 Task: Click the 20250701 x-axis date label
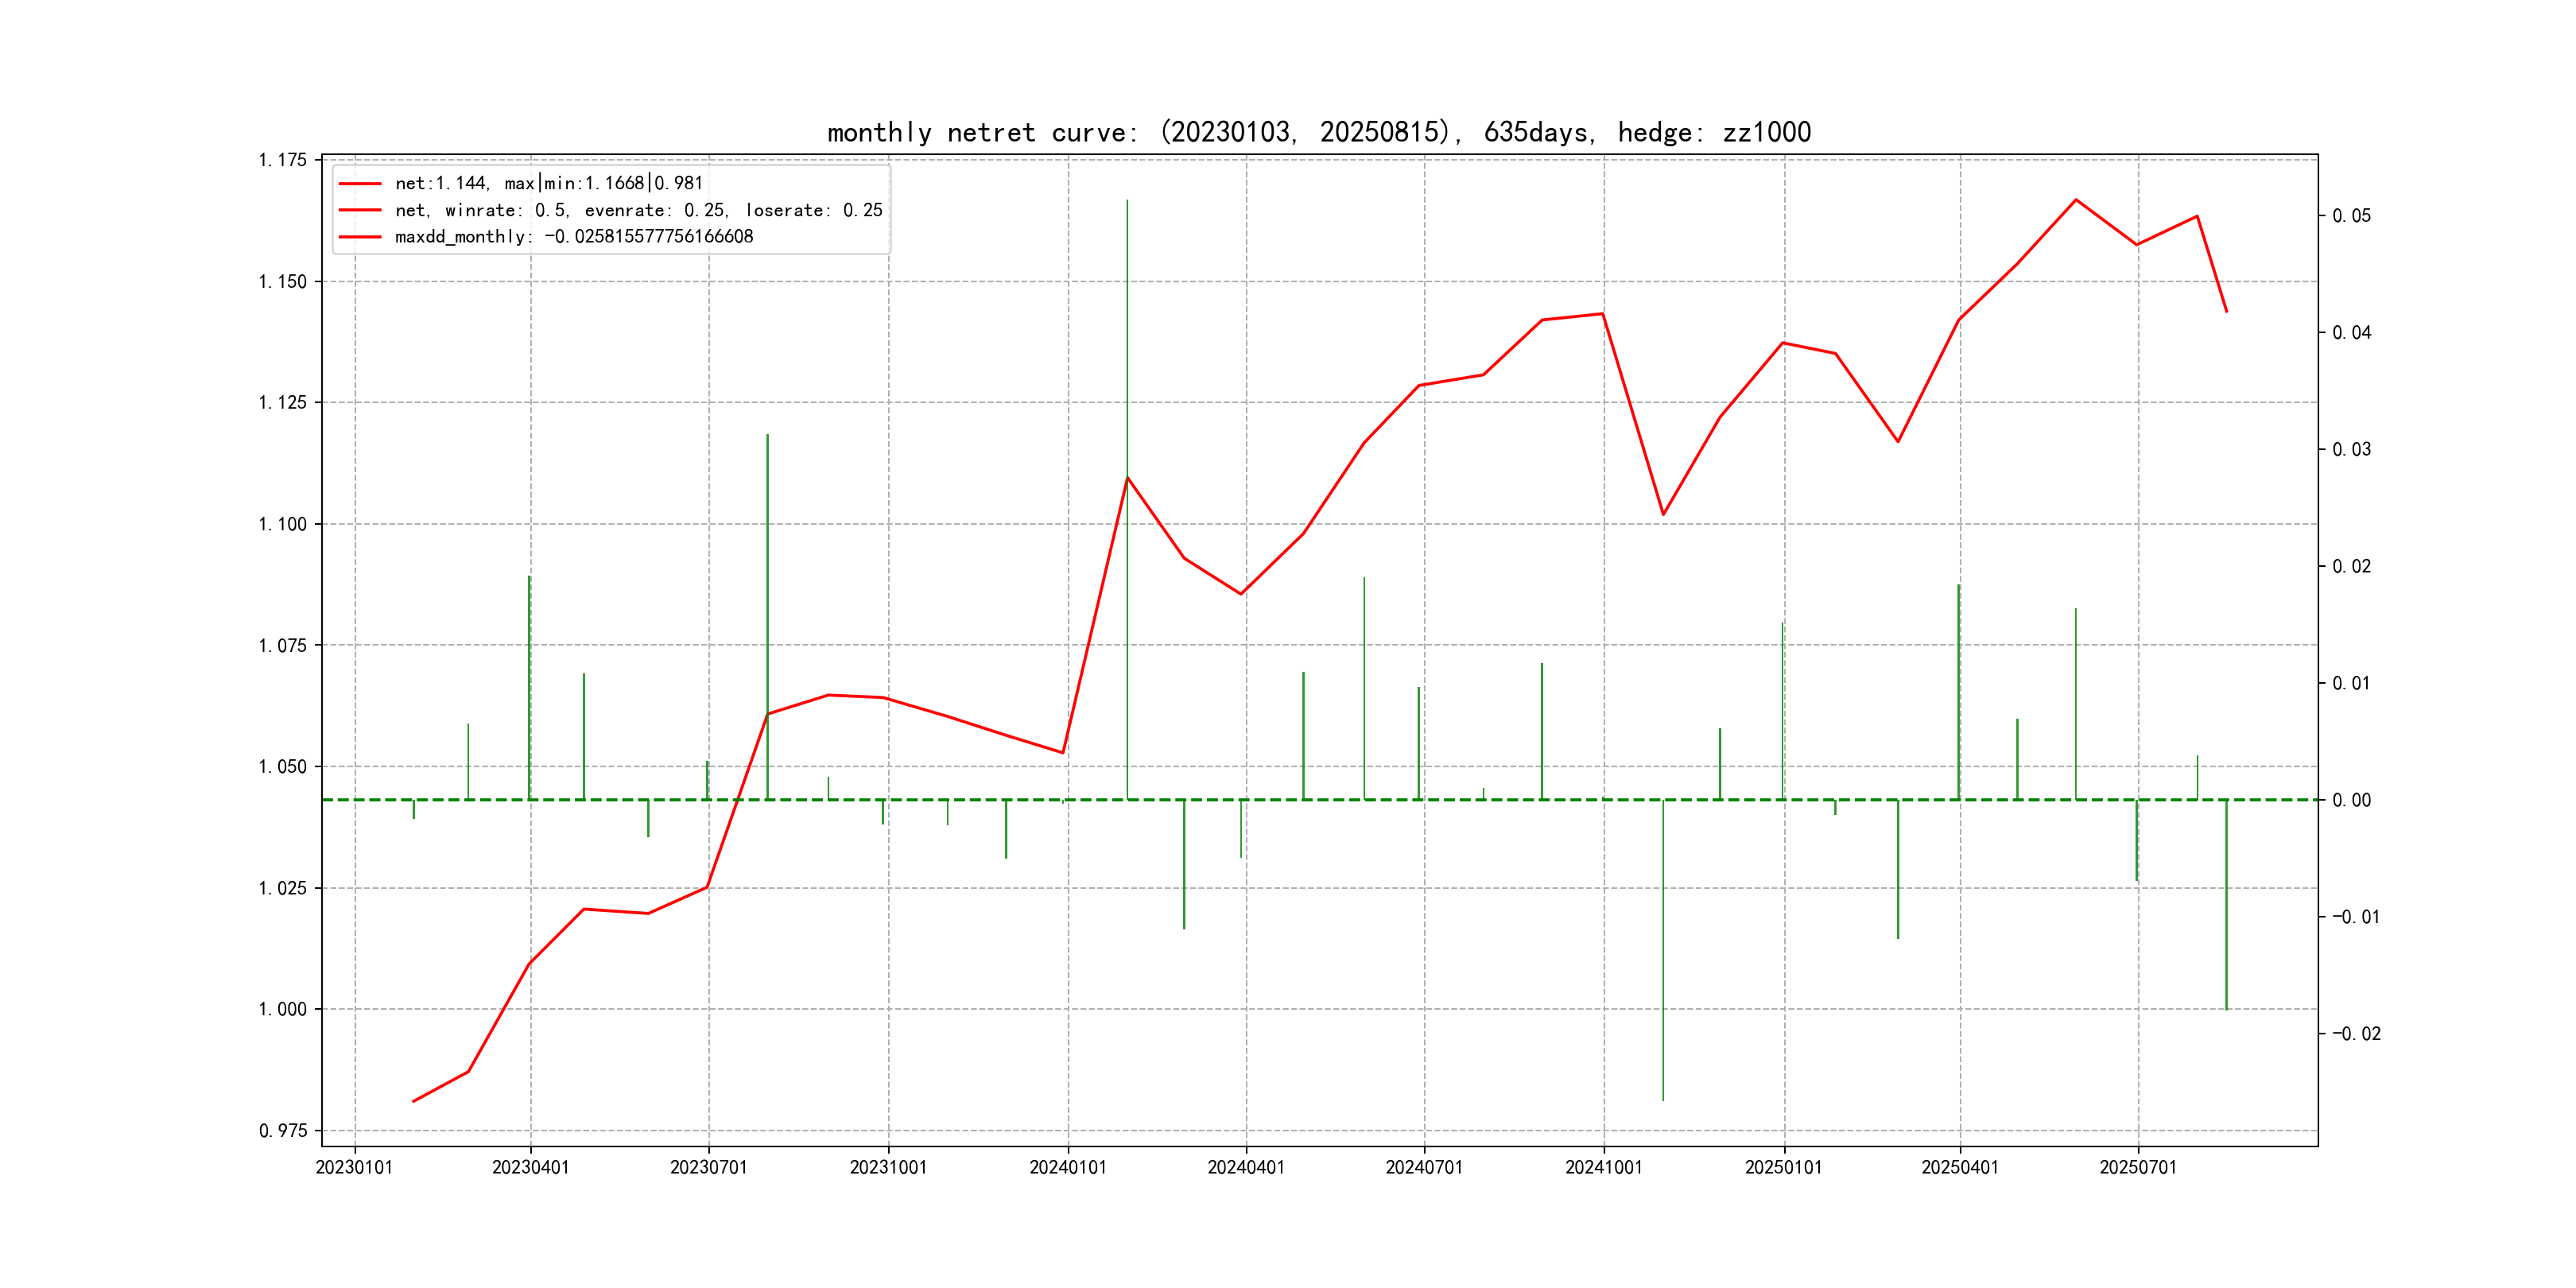click(x=2137, y=1168)
